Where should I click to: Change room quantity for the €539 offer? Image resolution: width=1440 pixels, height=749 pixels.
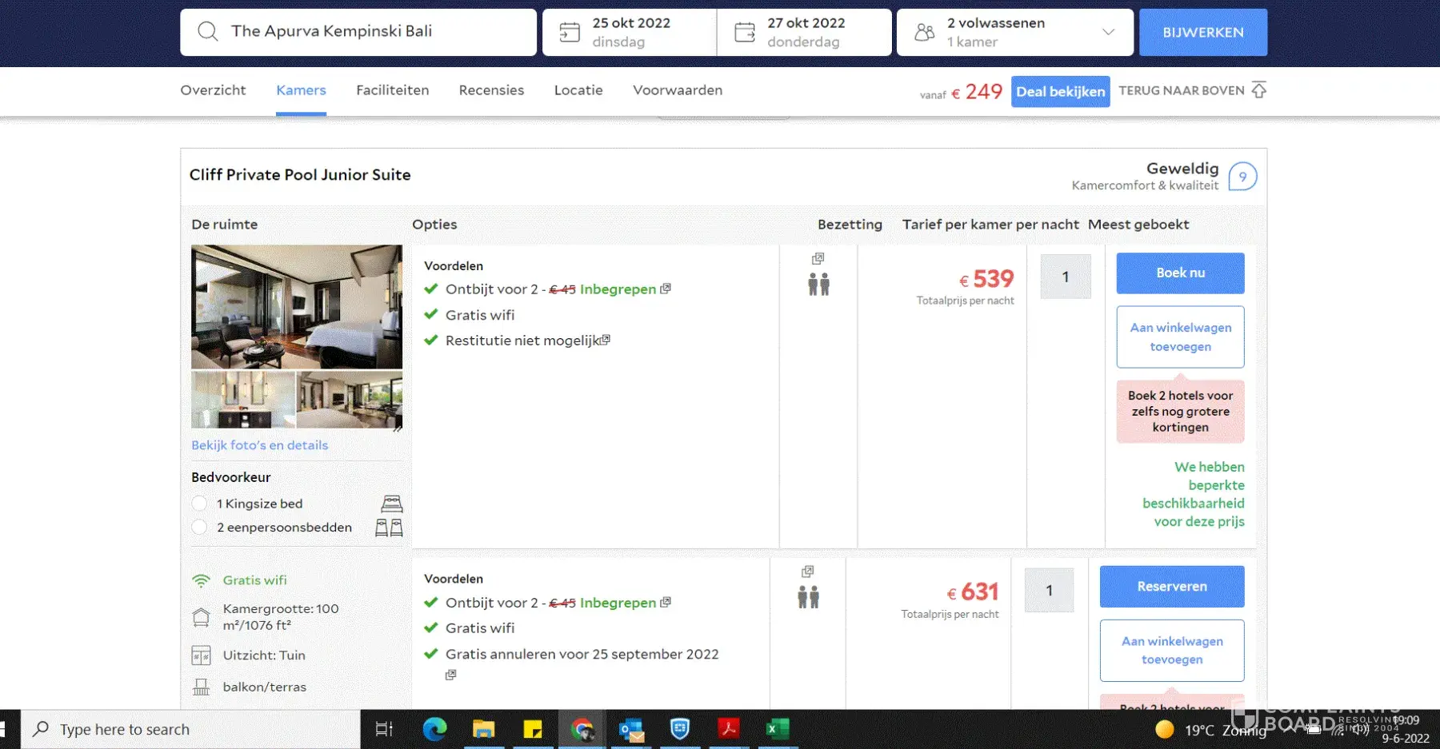click(1066, 277)
